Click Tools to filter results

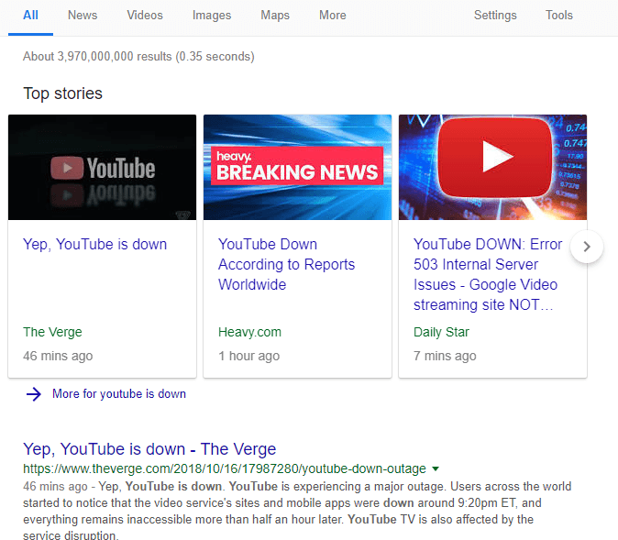(559, 16)
